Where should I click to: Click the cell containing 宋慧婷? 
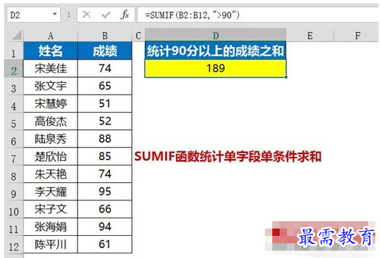tap(50, 104)
